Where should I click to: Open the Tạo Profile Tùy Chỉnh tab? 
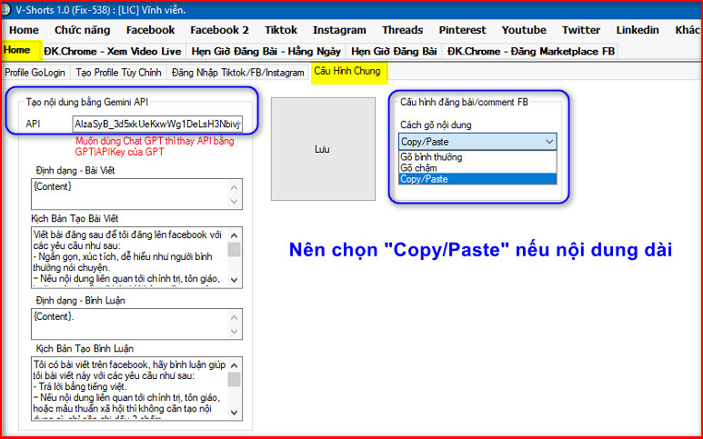coord(118,72)
